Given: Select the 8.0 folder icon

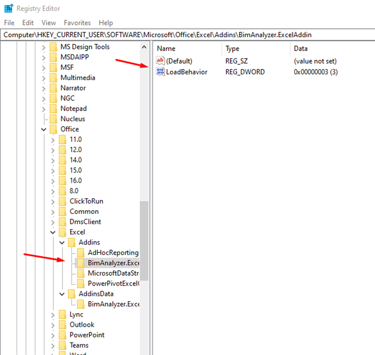Looking at the screenshot, I should click(x=62, y=191).
